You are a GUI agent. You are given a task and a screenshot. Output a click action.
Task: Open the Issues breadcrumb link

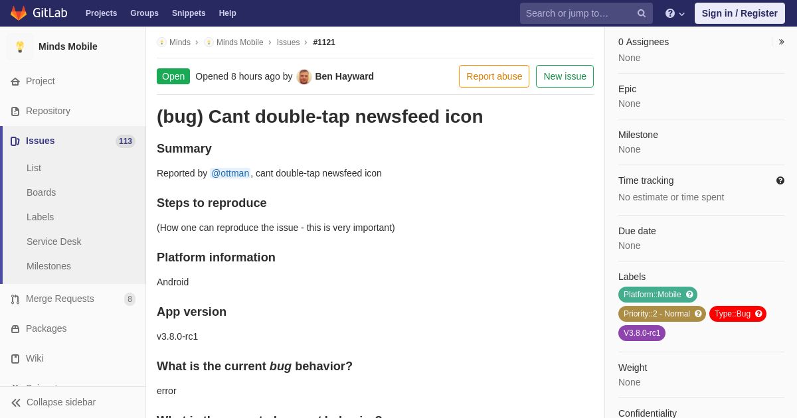[x=288, y=42]
